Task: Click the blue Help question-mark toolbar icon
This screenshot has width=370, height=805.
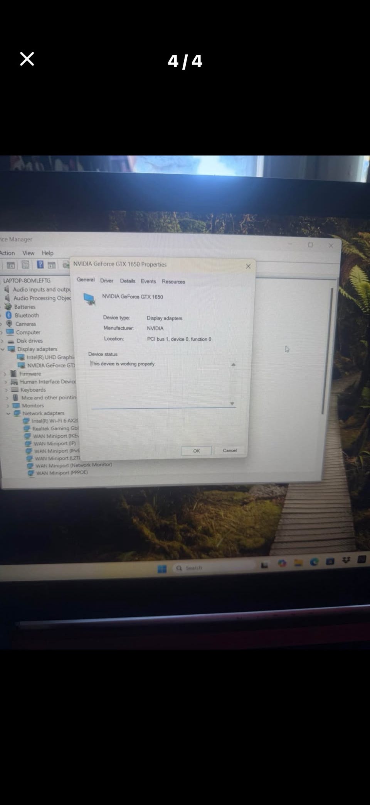Action: tap(40, 264)
